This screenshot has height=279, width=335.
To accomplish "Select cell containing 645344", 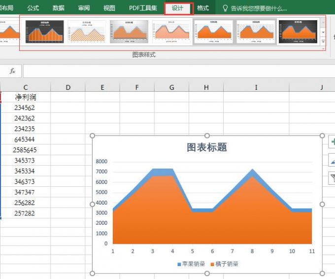I will pyautogui.click(x=26, y=139).
